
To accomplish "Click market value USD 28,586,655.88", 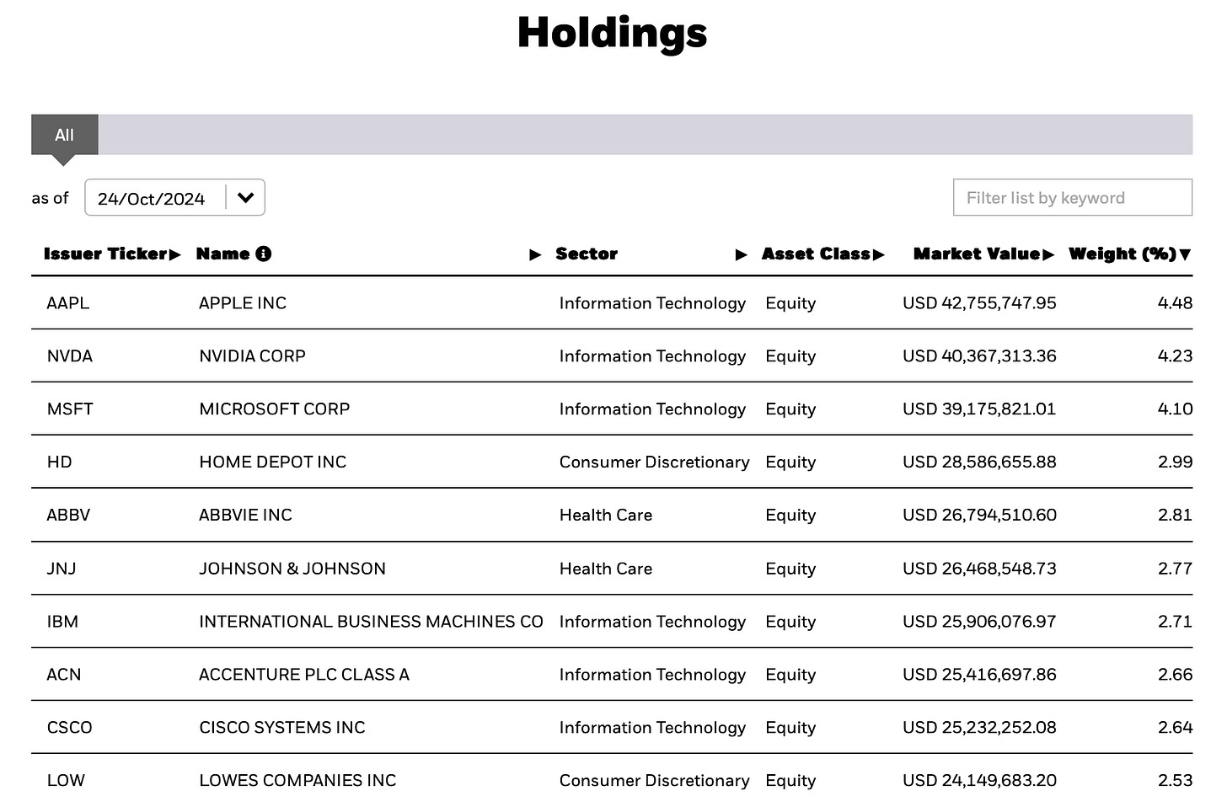I will 979,462.
